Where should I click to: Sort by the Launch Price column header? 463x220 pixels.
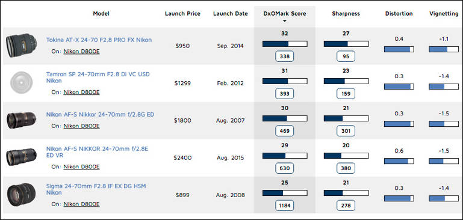pyautogui.click(x=182, y=14)
